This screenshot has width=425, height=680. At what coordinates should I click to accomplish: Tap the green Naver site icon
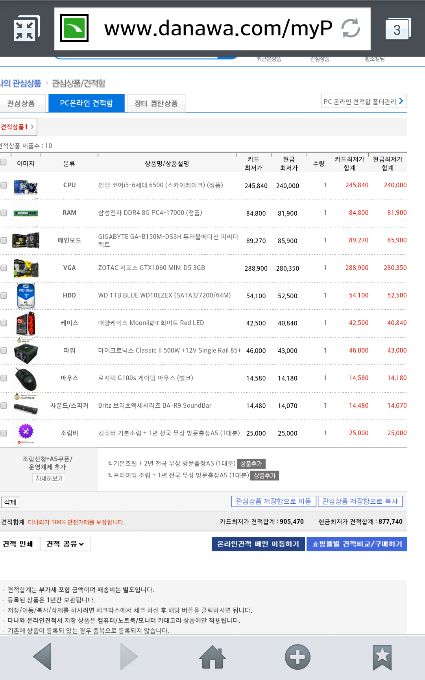tap(74, 28)
